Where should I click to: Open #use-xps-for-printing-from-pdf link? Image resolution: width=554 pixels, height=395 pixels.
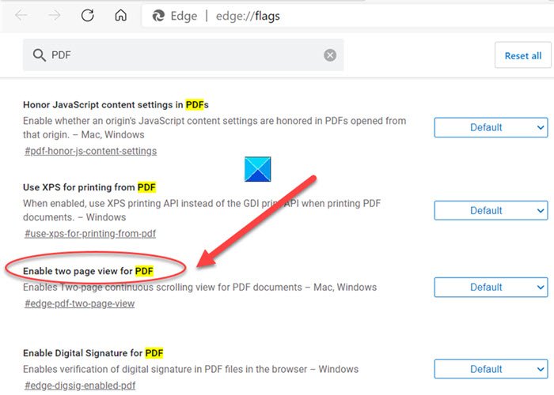tap(90, 234)
